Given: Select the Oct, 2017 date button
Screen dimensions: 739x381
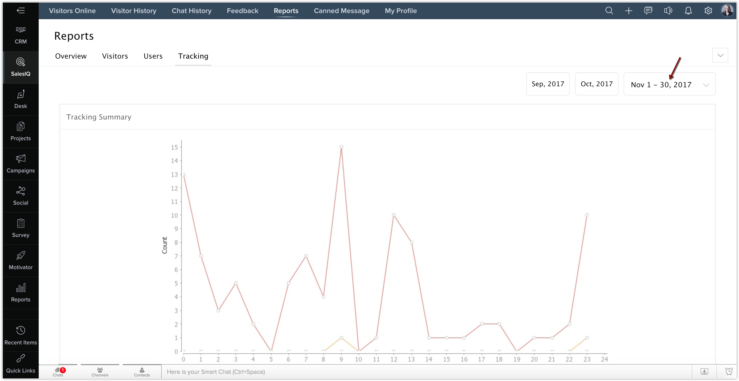Looking at the screenshot, I should pyautogui.click(x=596, y=84).
